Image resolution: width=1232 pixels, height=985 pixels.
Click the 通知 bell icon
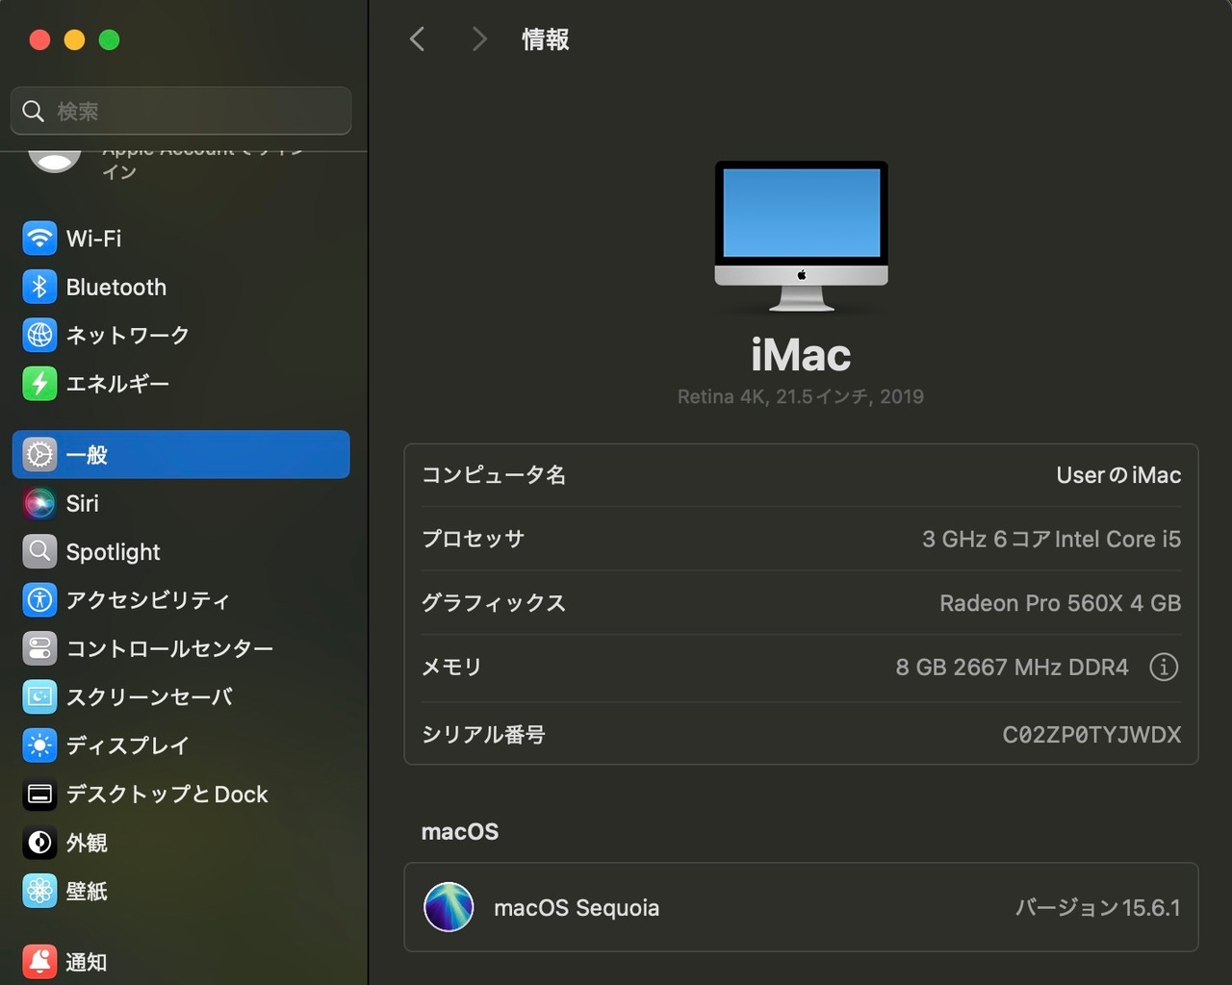pyautogui.click(x=39, y=961)
